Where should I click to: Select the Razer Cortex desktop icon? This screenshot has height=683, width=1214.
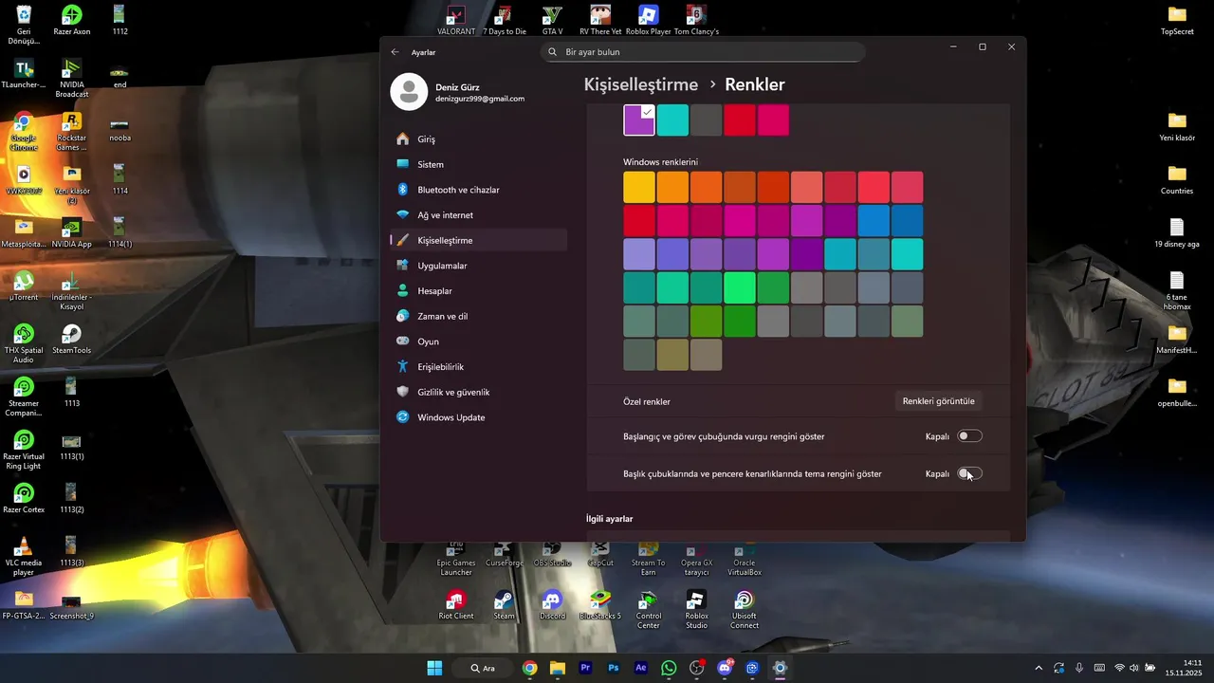click(24, 498)
